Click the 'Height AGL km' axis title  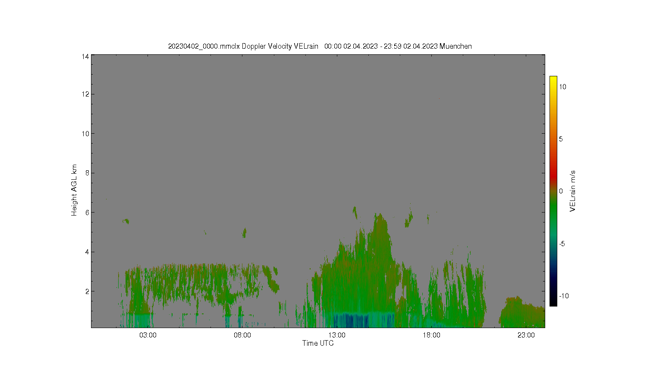click(x=74, y=190)
